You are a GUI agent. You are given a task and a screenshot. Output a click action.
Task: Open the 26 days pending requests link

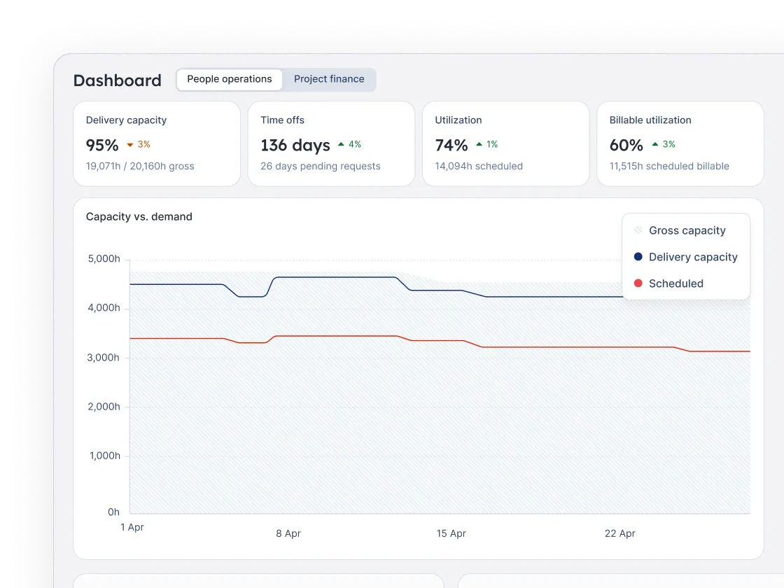[x=320, y=166]
